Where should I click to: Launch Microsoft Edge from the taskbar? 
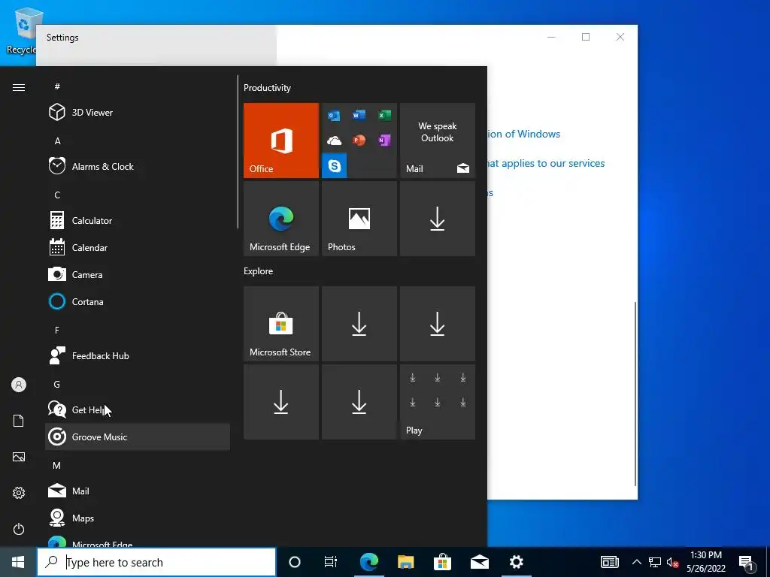tap(368, 562)
